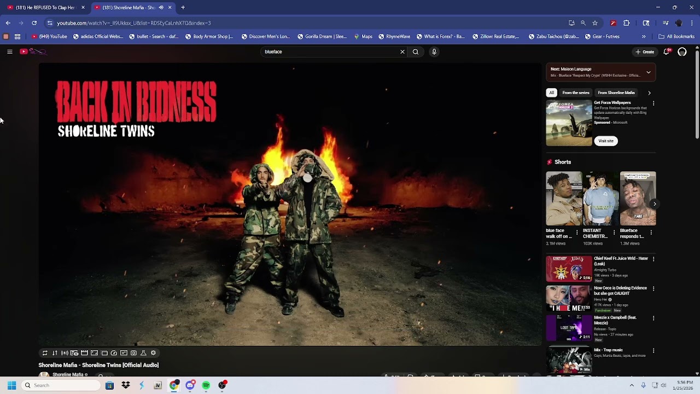Switch to the He REFUSED To Clap browser tab
700x394 pixels.
(45, 8)
